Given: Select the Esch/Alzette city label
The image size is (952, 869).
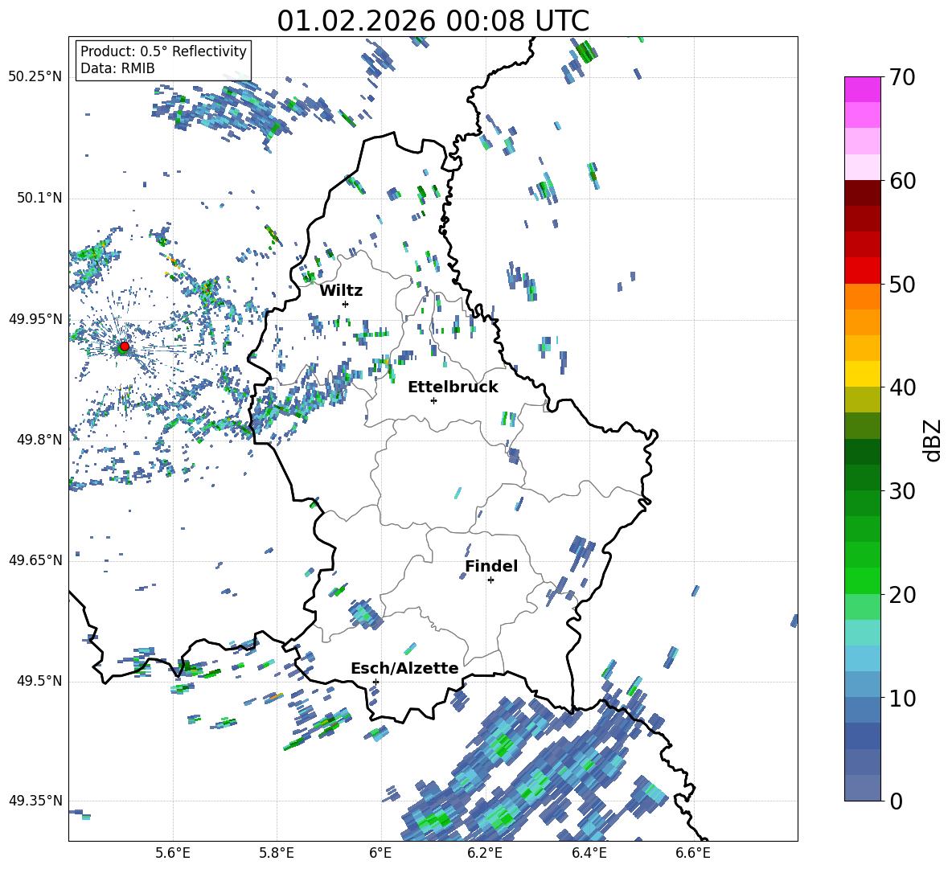Looking at the screenshot, I should (404, 668).
